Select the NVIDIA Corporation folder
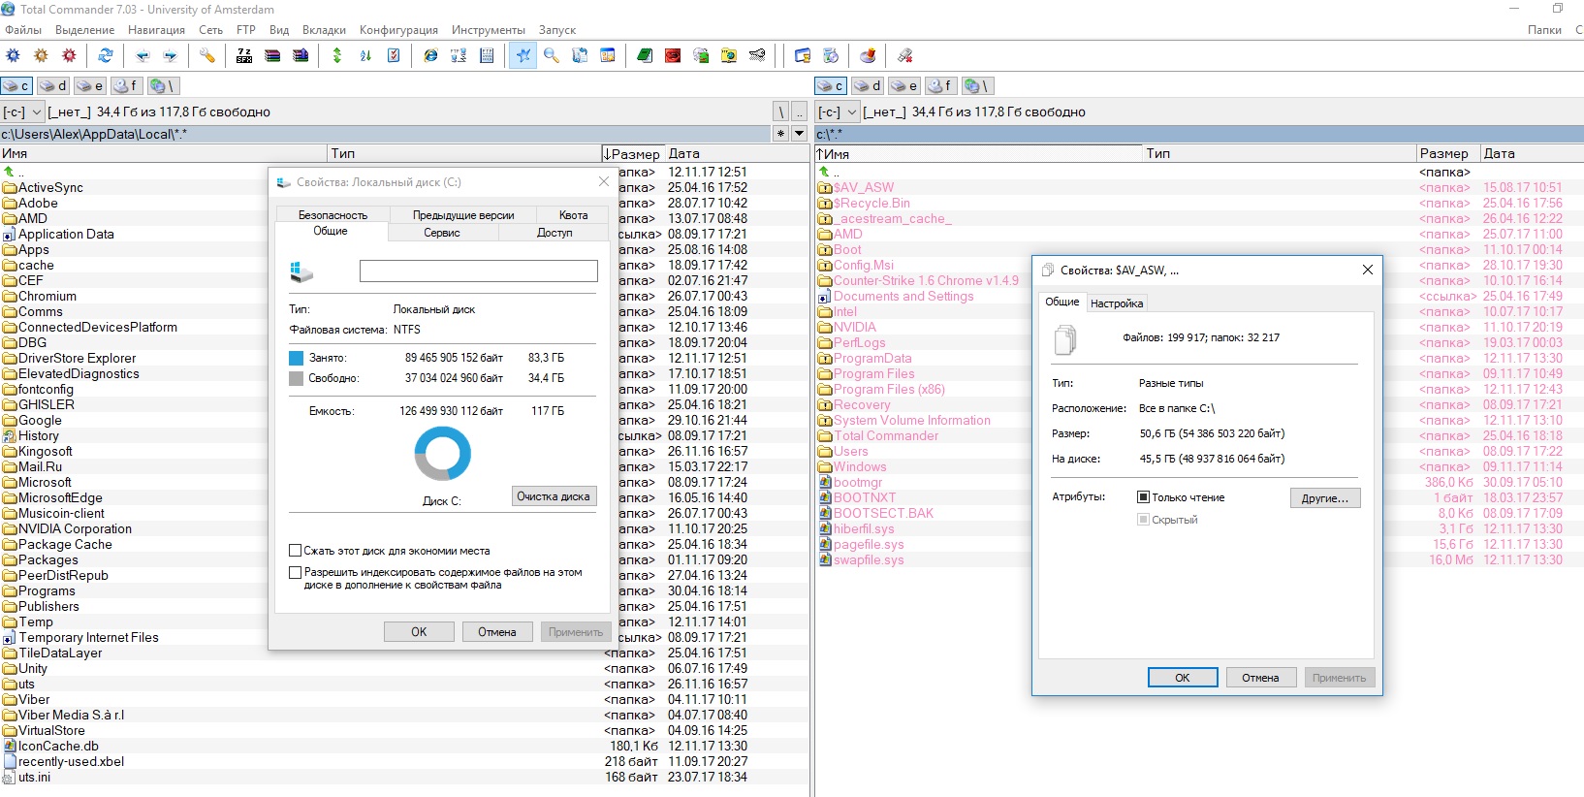Viewport: 1584px width, 797px height. [75, 528]
